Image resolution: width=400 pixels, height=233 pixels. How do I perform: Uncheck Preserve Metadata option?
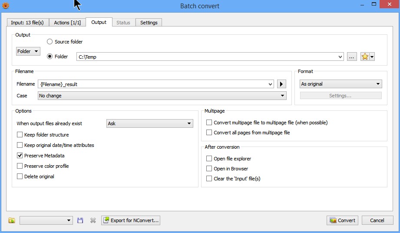tap(20, 156)
